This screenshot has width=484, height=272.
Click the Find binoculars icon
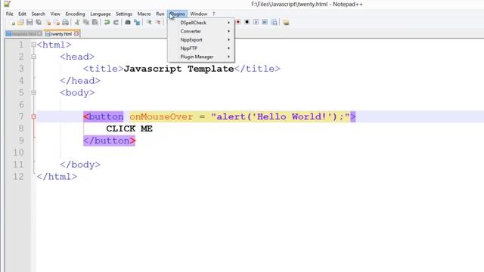tap(128, 22)
